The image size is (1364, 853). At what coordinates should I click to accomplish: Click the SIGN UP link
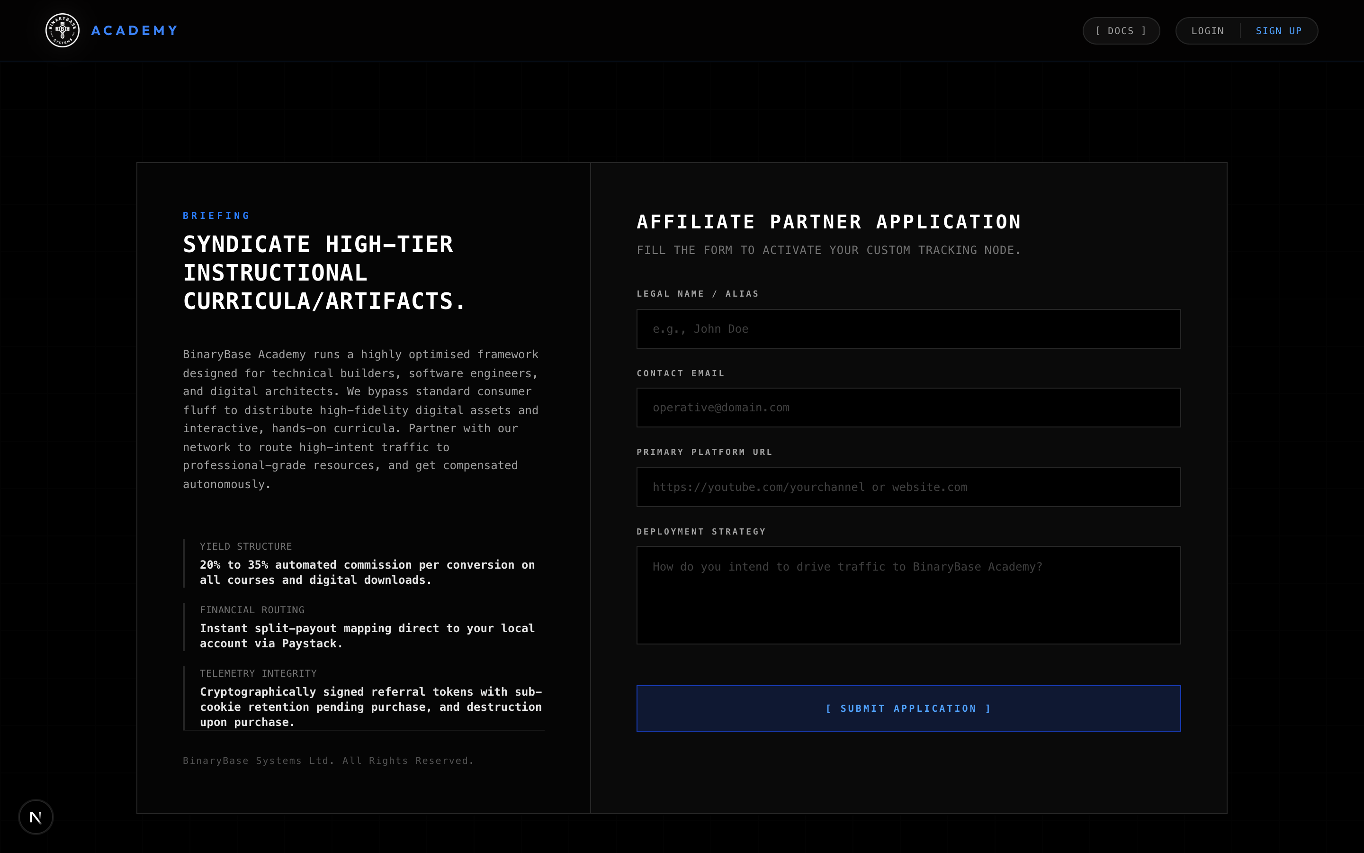click(x=1278, y=30)
